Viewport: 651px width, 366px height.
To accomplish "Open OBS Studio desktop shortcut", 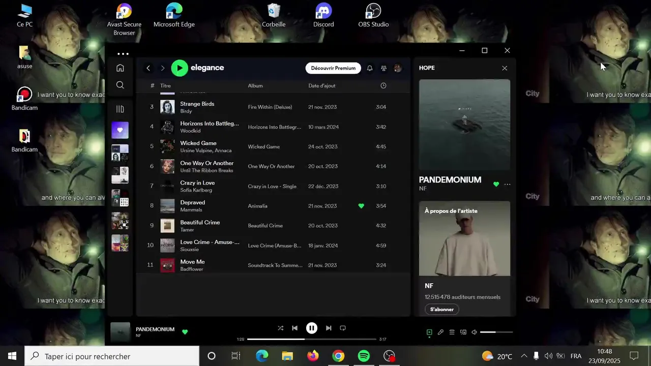I will (x=373, y=15).
